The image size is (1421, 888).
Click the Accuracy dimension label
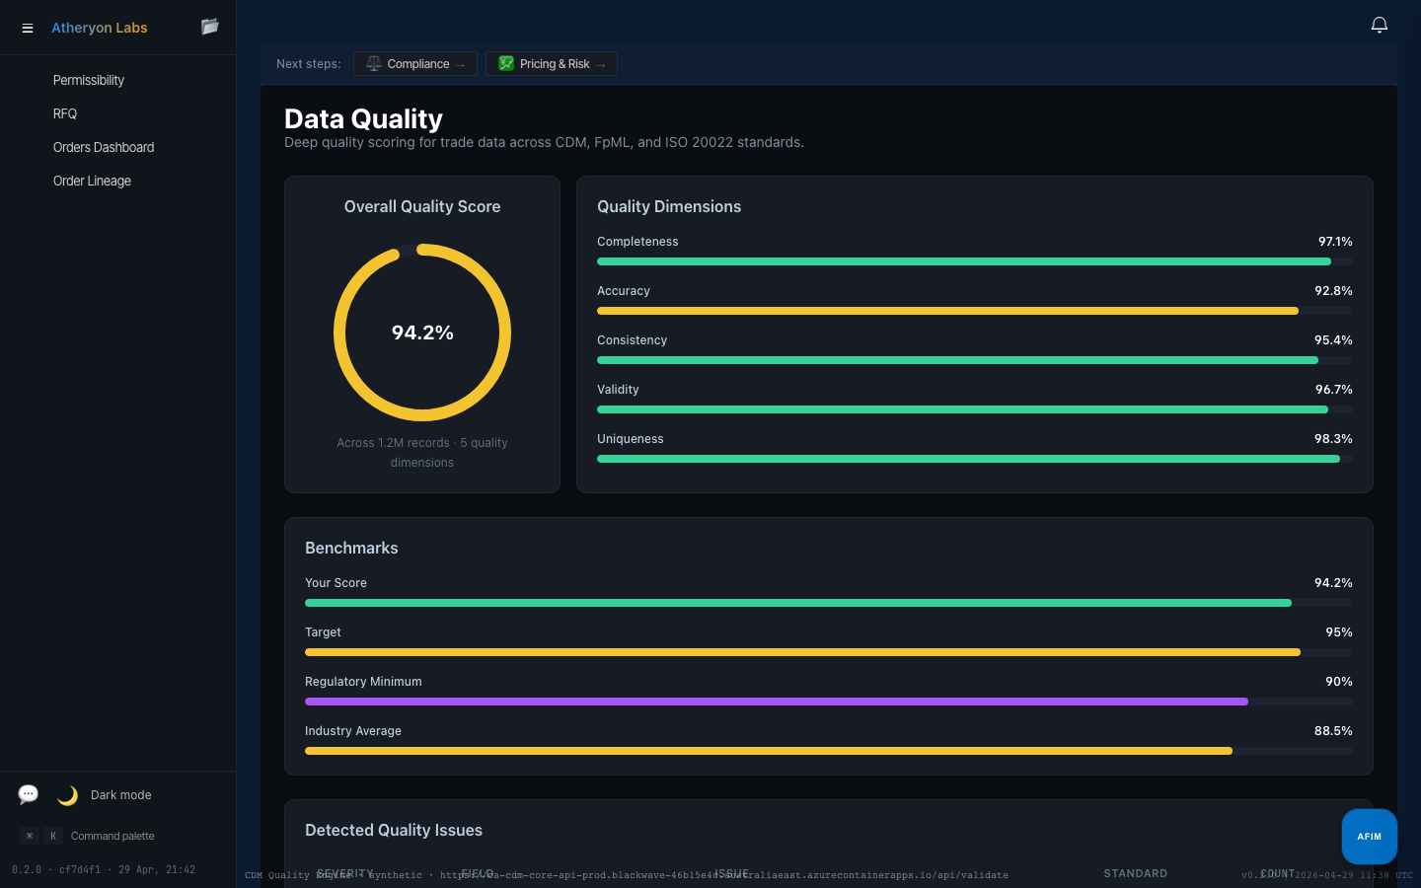pos(624,291)
